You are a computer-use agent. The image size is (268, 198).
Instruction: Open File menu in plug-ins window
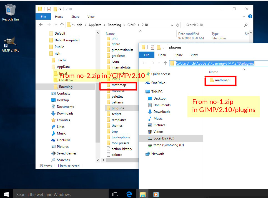click(147, 55)
